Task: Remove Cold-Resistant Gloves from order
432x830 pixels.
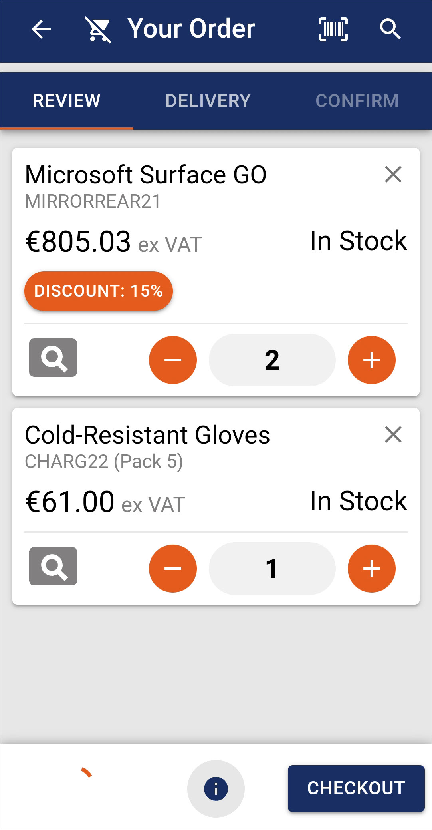Action: click(x=393, y=435)
